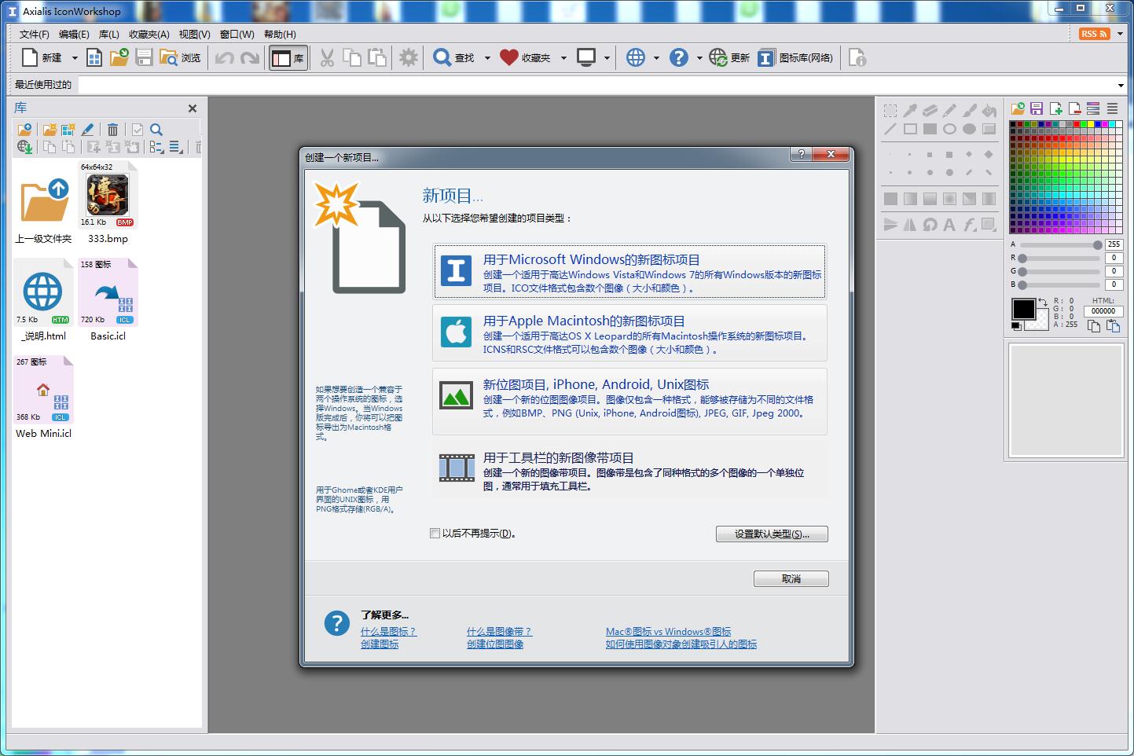Click the magnifier search icon in library panel
The width and height of the screenshot is (1134, 756).
pos(156,130)
